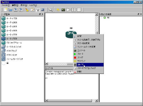Choose Idle PC in context menu
Image resolution: width=143 pixels, height=106 pixels.
tap(88, 65)
